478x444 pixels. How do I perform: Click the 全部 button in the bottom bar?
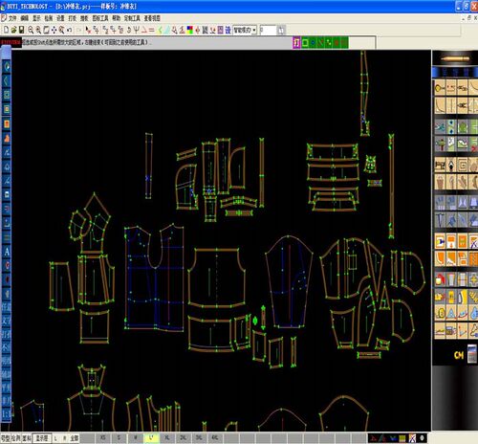pyautogui.click(x=75, y=438)
